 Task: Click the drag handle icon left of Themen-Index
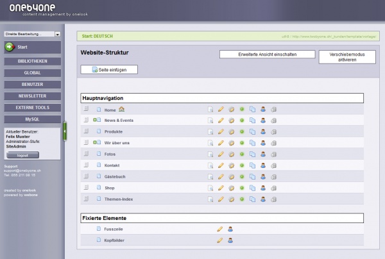[85, 199]
